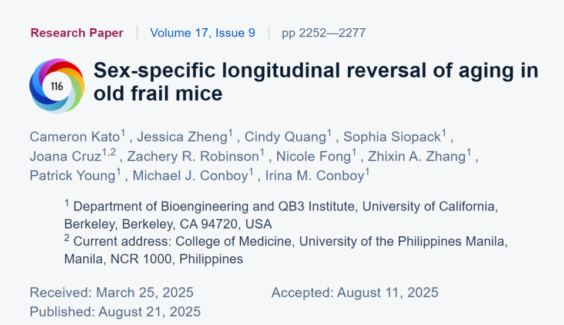This screenshot has height=325, width=564.
Task: Open the Volume 17, Issue 9 link
Action: click(203, 33)
